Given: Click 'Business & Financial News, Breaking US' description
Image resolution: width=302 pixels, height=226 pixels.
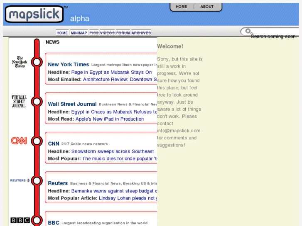Looking at the screenshot, I should coord(114,183).
